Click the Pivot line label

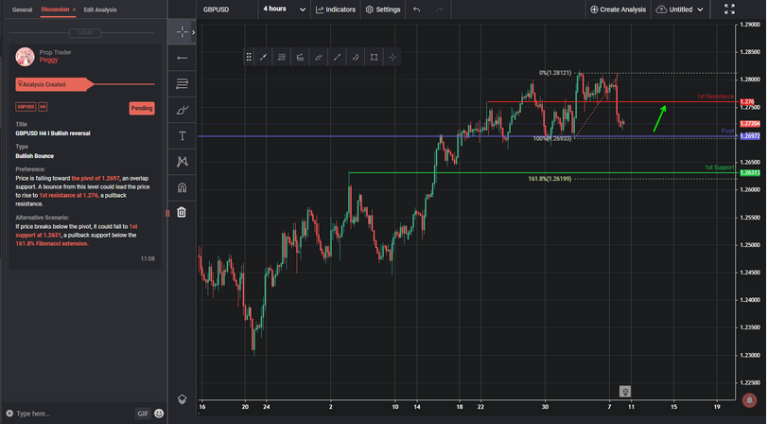(x=727, y=131)
